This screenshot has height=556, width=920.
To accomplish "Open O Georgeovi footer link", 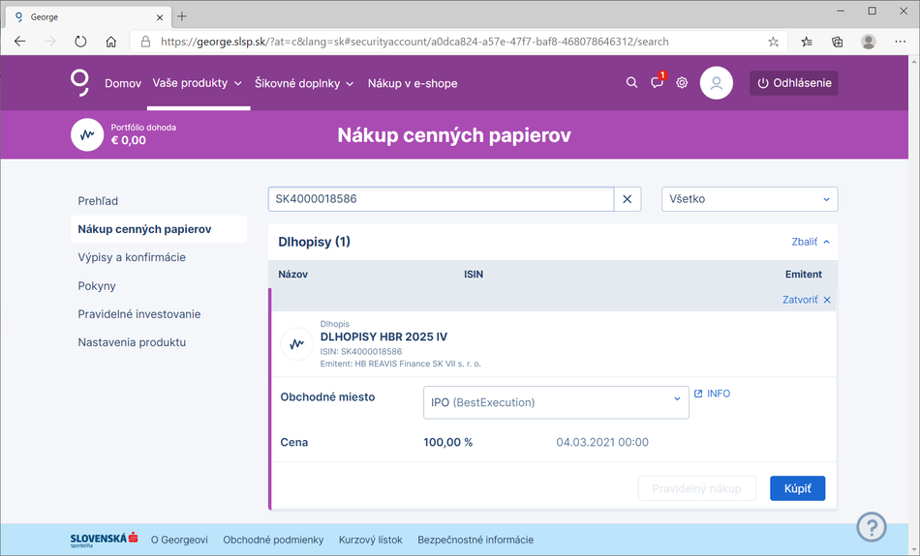I will click(x=179, y=540).
